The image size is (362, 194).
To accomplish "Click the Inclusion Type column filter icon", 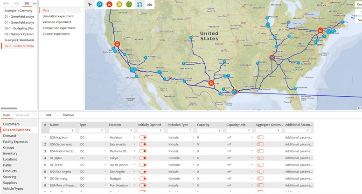I will pos(190,130).
